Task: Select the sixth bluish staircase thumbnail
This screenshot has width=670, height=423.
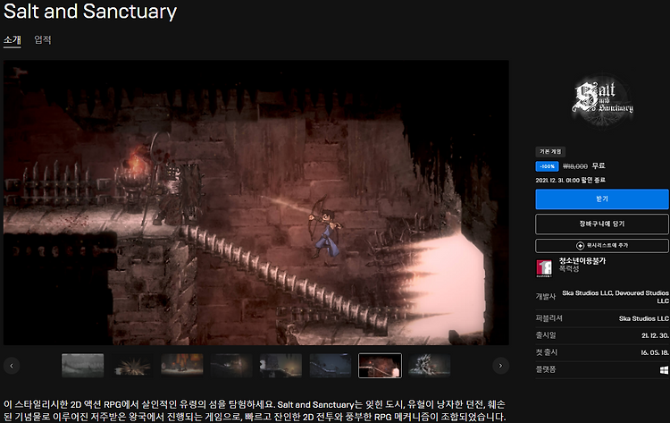Action: pos(331,365)
